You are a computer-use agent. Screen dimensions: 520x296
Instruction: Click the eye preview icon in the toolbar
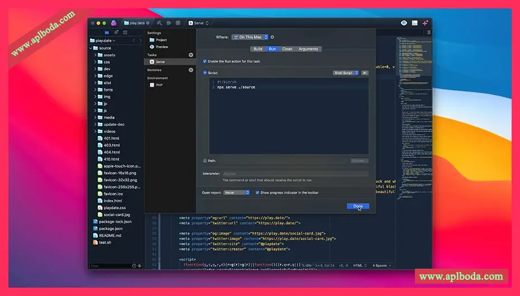pos(404,23)
